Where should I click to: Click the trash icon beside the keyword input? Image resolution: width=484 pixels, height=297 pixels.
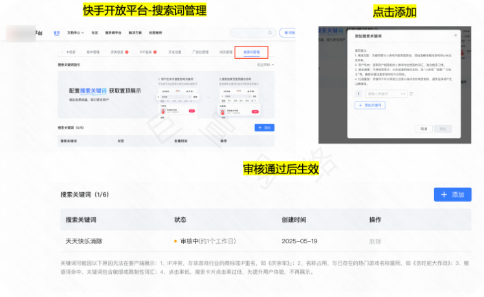(411, 94)
